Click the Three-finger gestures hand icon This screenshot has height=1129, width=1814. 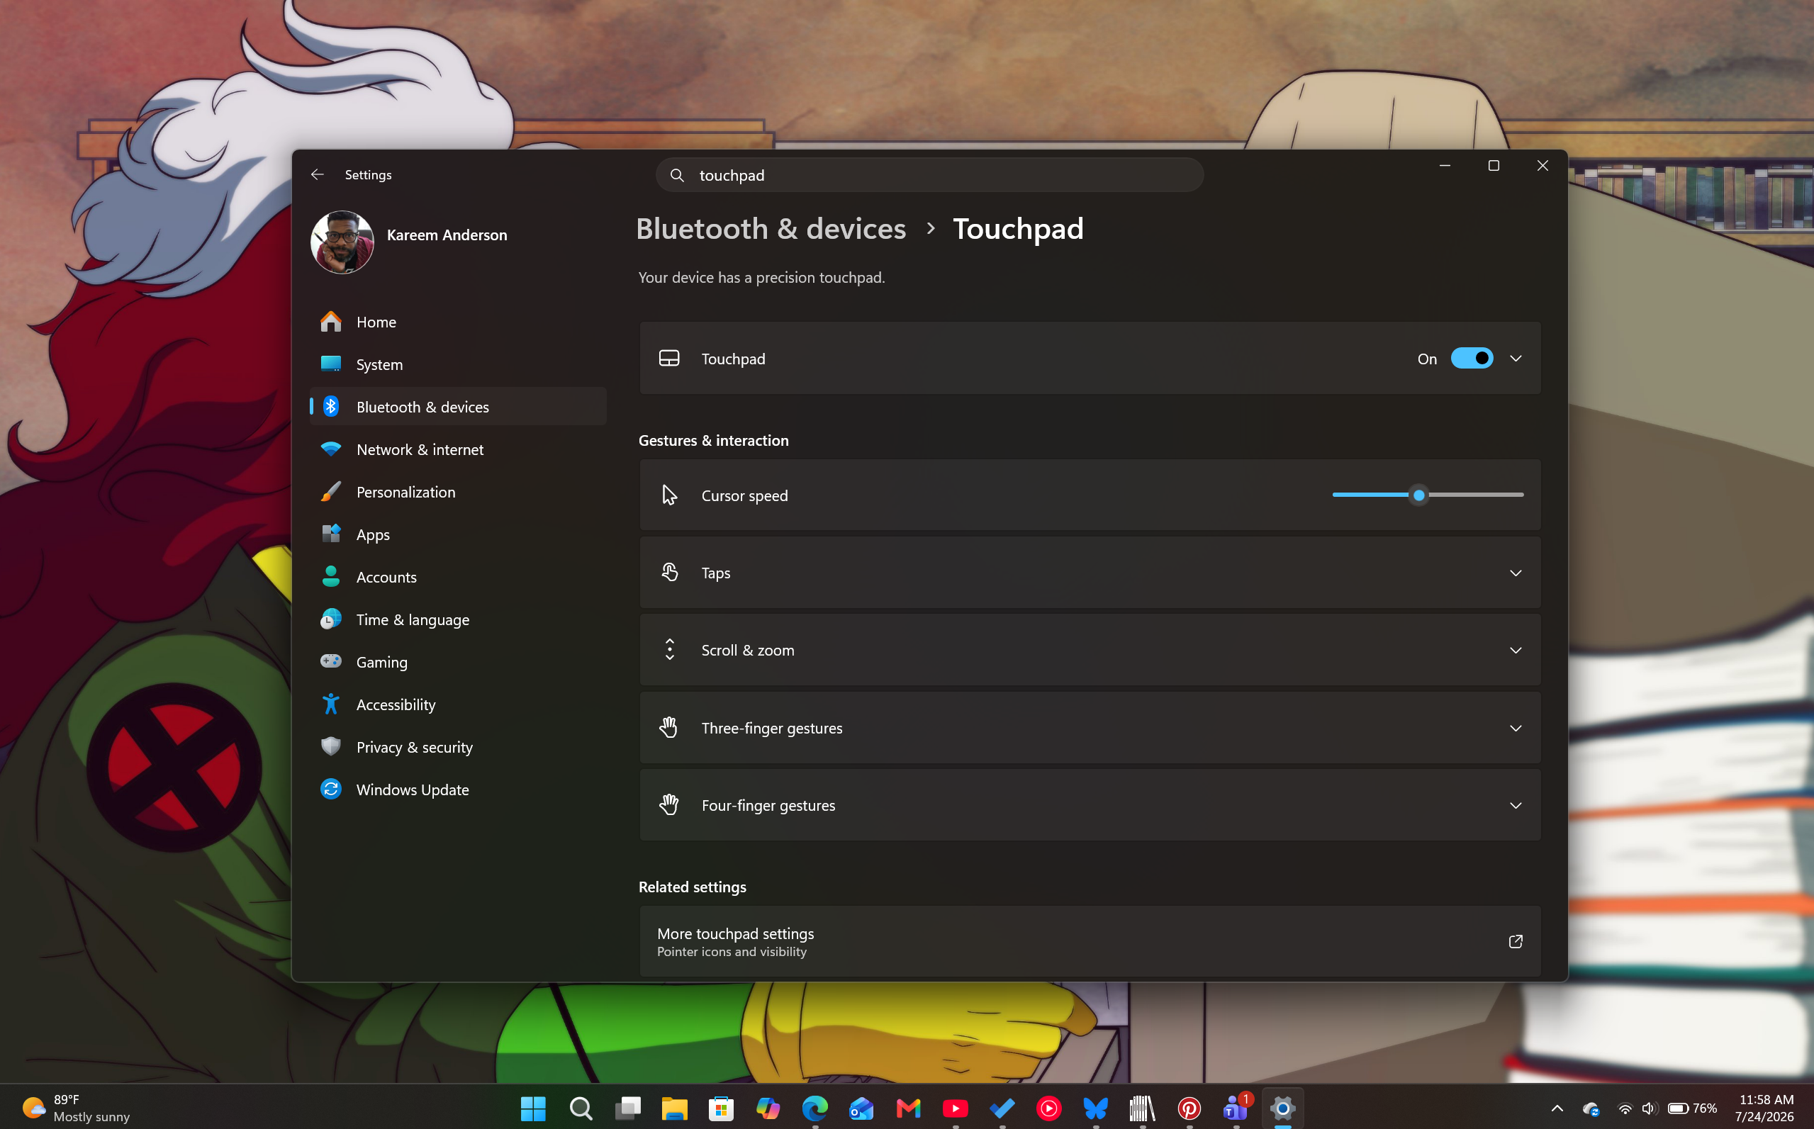click(669, 727)
